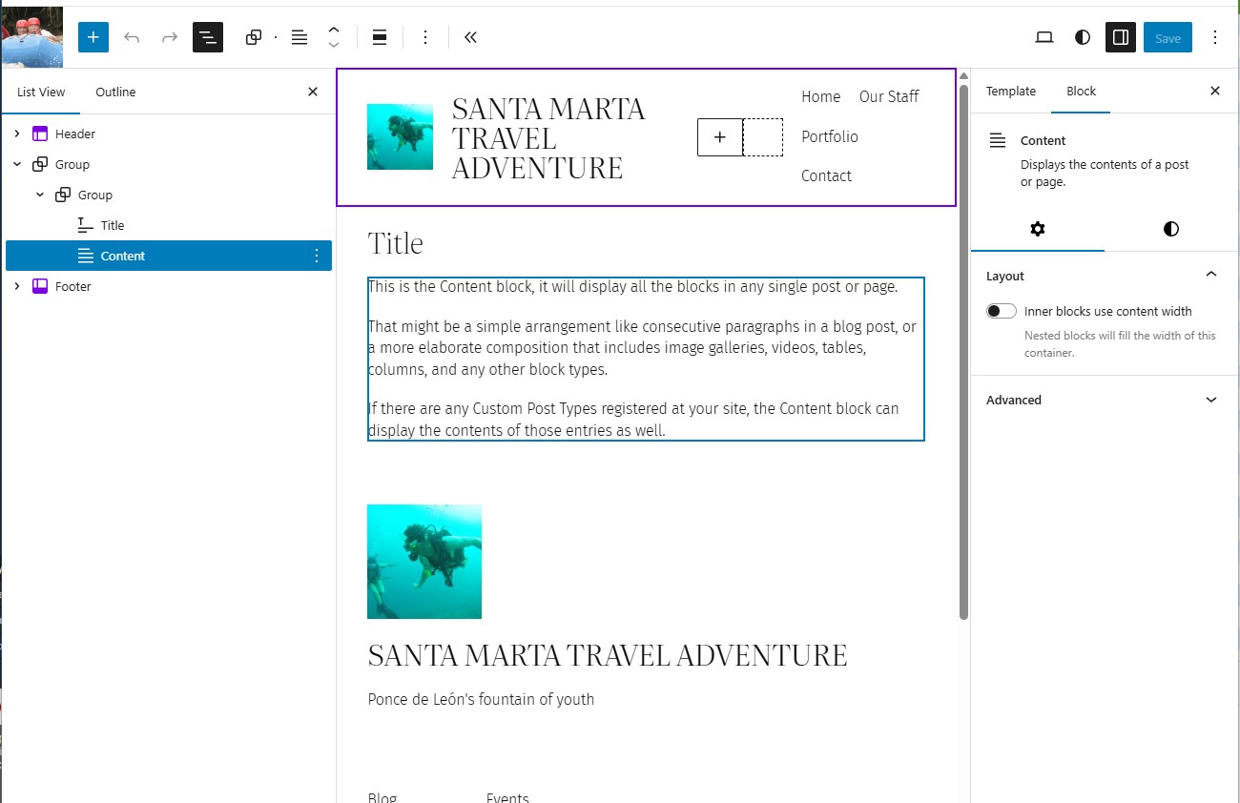Expand the Footer item in List View
Screen dimensions: 1240x803
coord(17,286)
